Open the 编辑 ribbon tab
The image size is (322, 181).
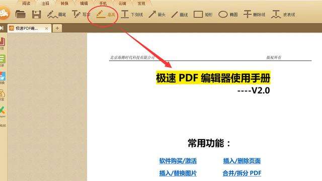(x=84, y=4)
